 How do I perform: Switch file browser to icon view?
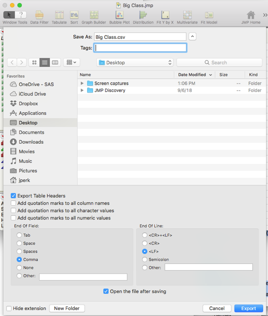click(x=34, y=63)
